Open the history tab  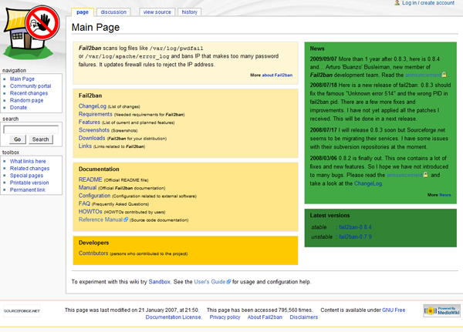point(190,12)
